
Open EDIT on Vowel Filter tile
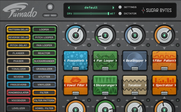[x=76, y=93]
